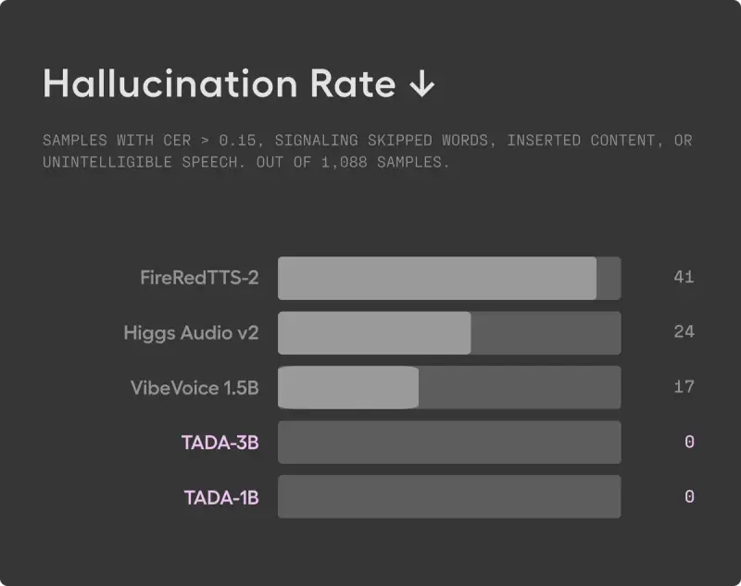The width and height of the screenshot is (741, 586).
Task: Click unfilled part of Higgs Audio bar
Action: [546, 332]
